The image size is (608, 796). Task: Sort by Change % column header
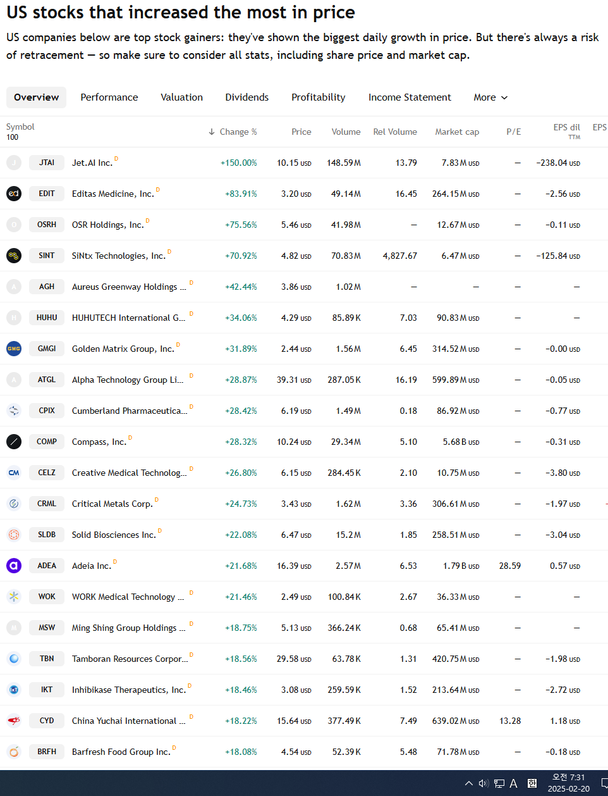click(233, 132)
